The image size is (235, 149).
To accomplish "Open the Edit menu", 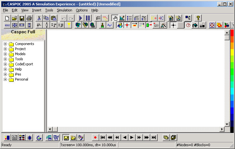I will pos(15,10).
